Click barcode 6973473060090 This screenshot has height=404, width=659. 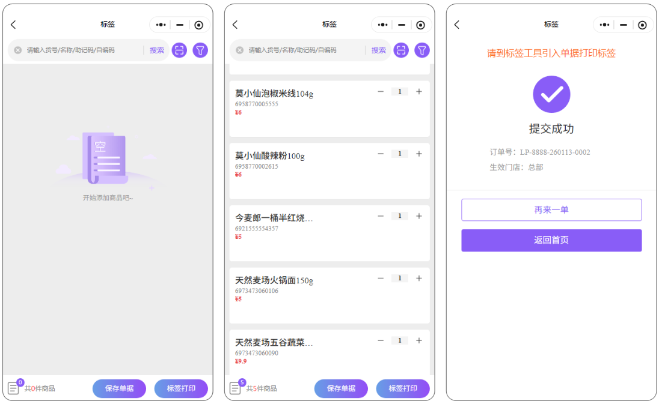pos(256,353)
